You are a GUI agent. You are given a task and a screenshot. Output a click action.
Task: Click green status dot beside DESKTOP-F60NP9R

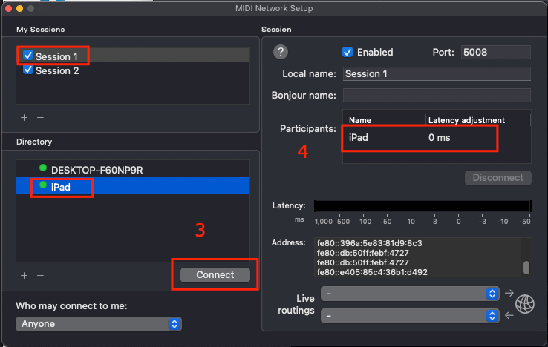click(43, 168)
